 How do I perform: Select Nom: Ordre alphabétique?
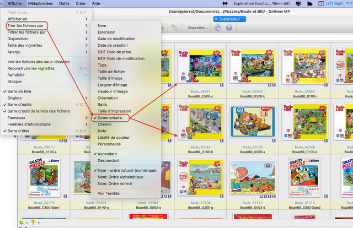[x=120, y=177]
